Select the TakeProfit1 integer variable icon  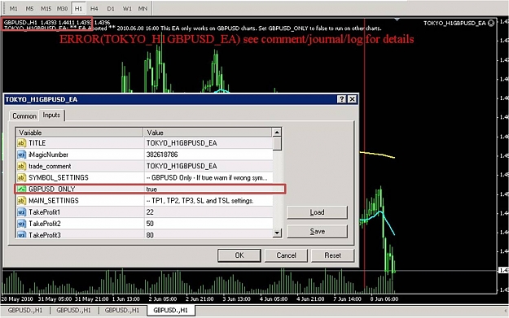(21, 212)
